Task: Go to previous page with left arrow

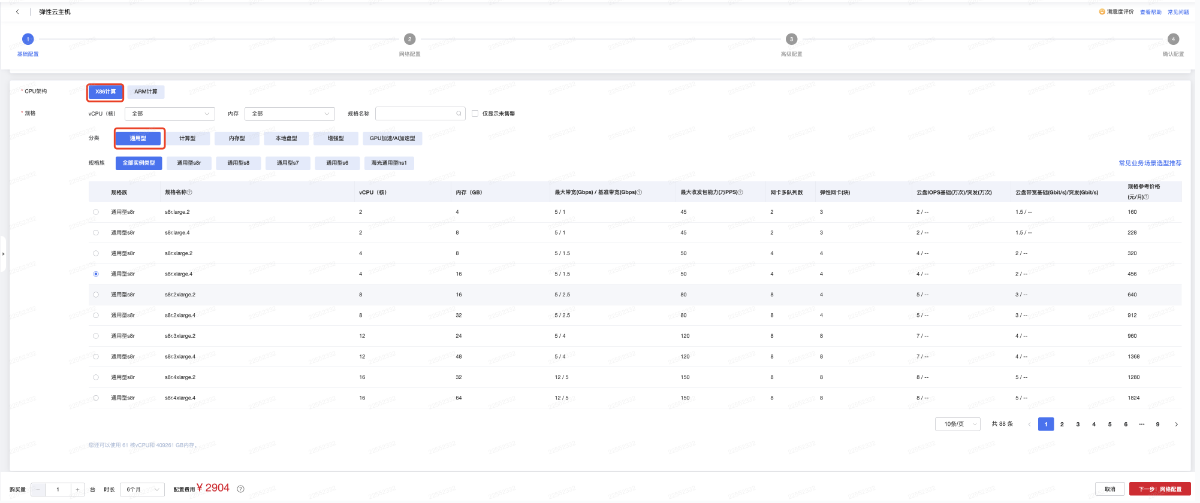Action: (x=1030, y=424)
